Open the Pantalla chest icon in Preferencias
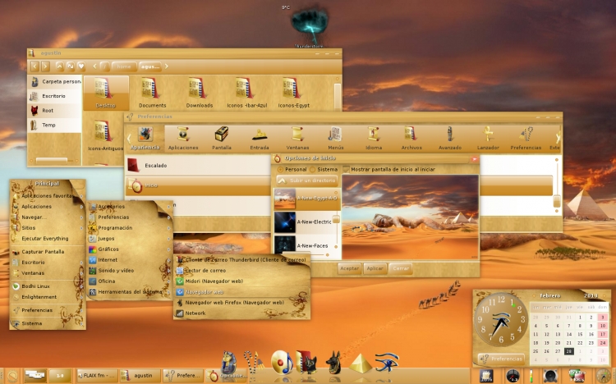 click(222, 138)
